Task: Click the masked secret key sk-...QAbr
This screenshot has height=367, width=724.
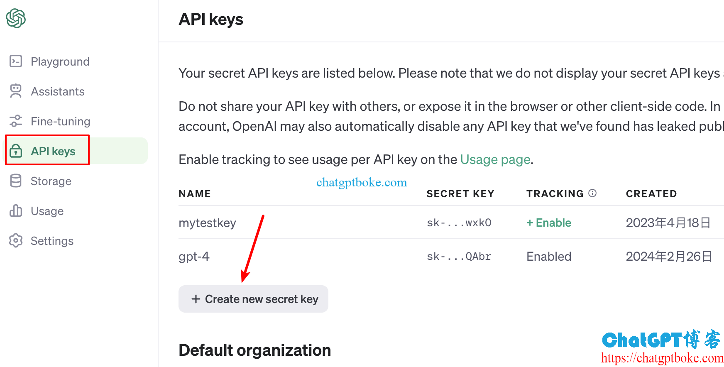Action: (x=458, y=256)
